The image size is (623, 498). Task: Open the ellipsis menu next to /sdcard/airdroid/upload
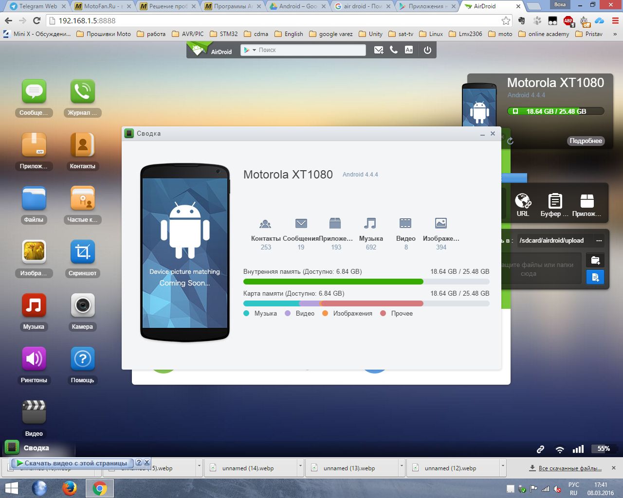599,240
